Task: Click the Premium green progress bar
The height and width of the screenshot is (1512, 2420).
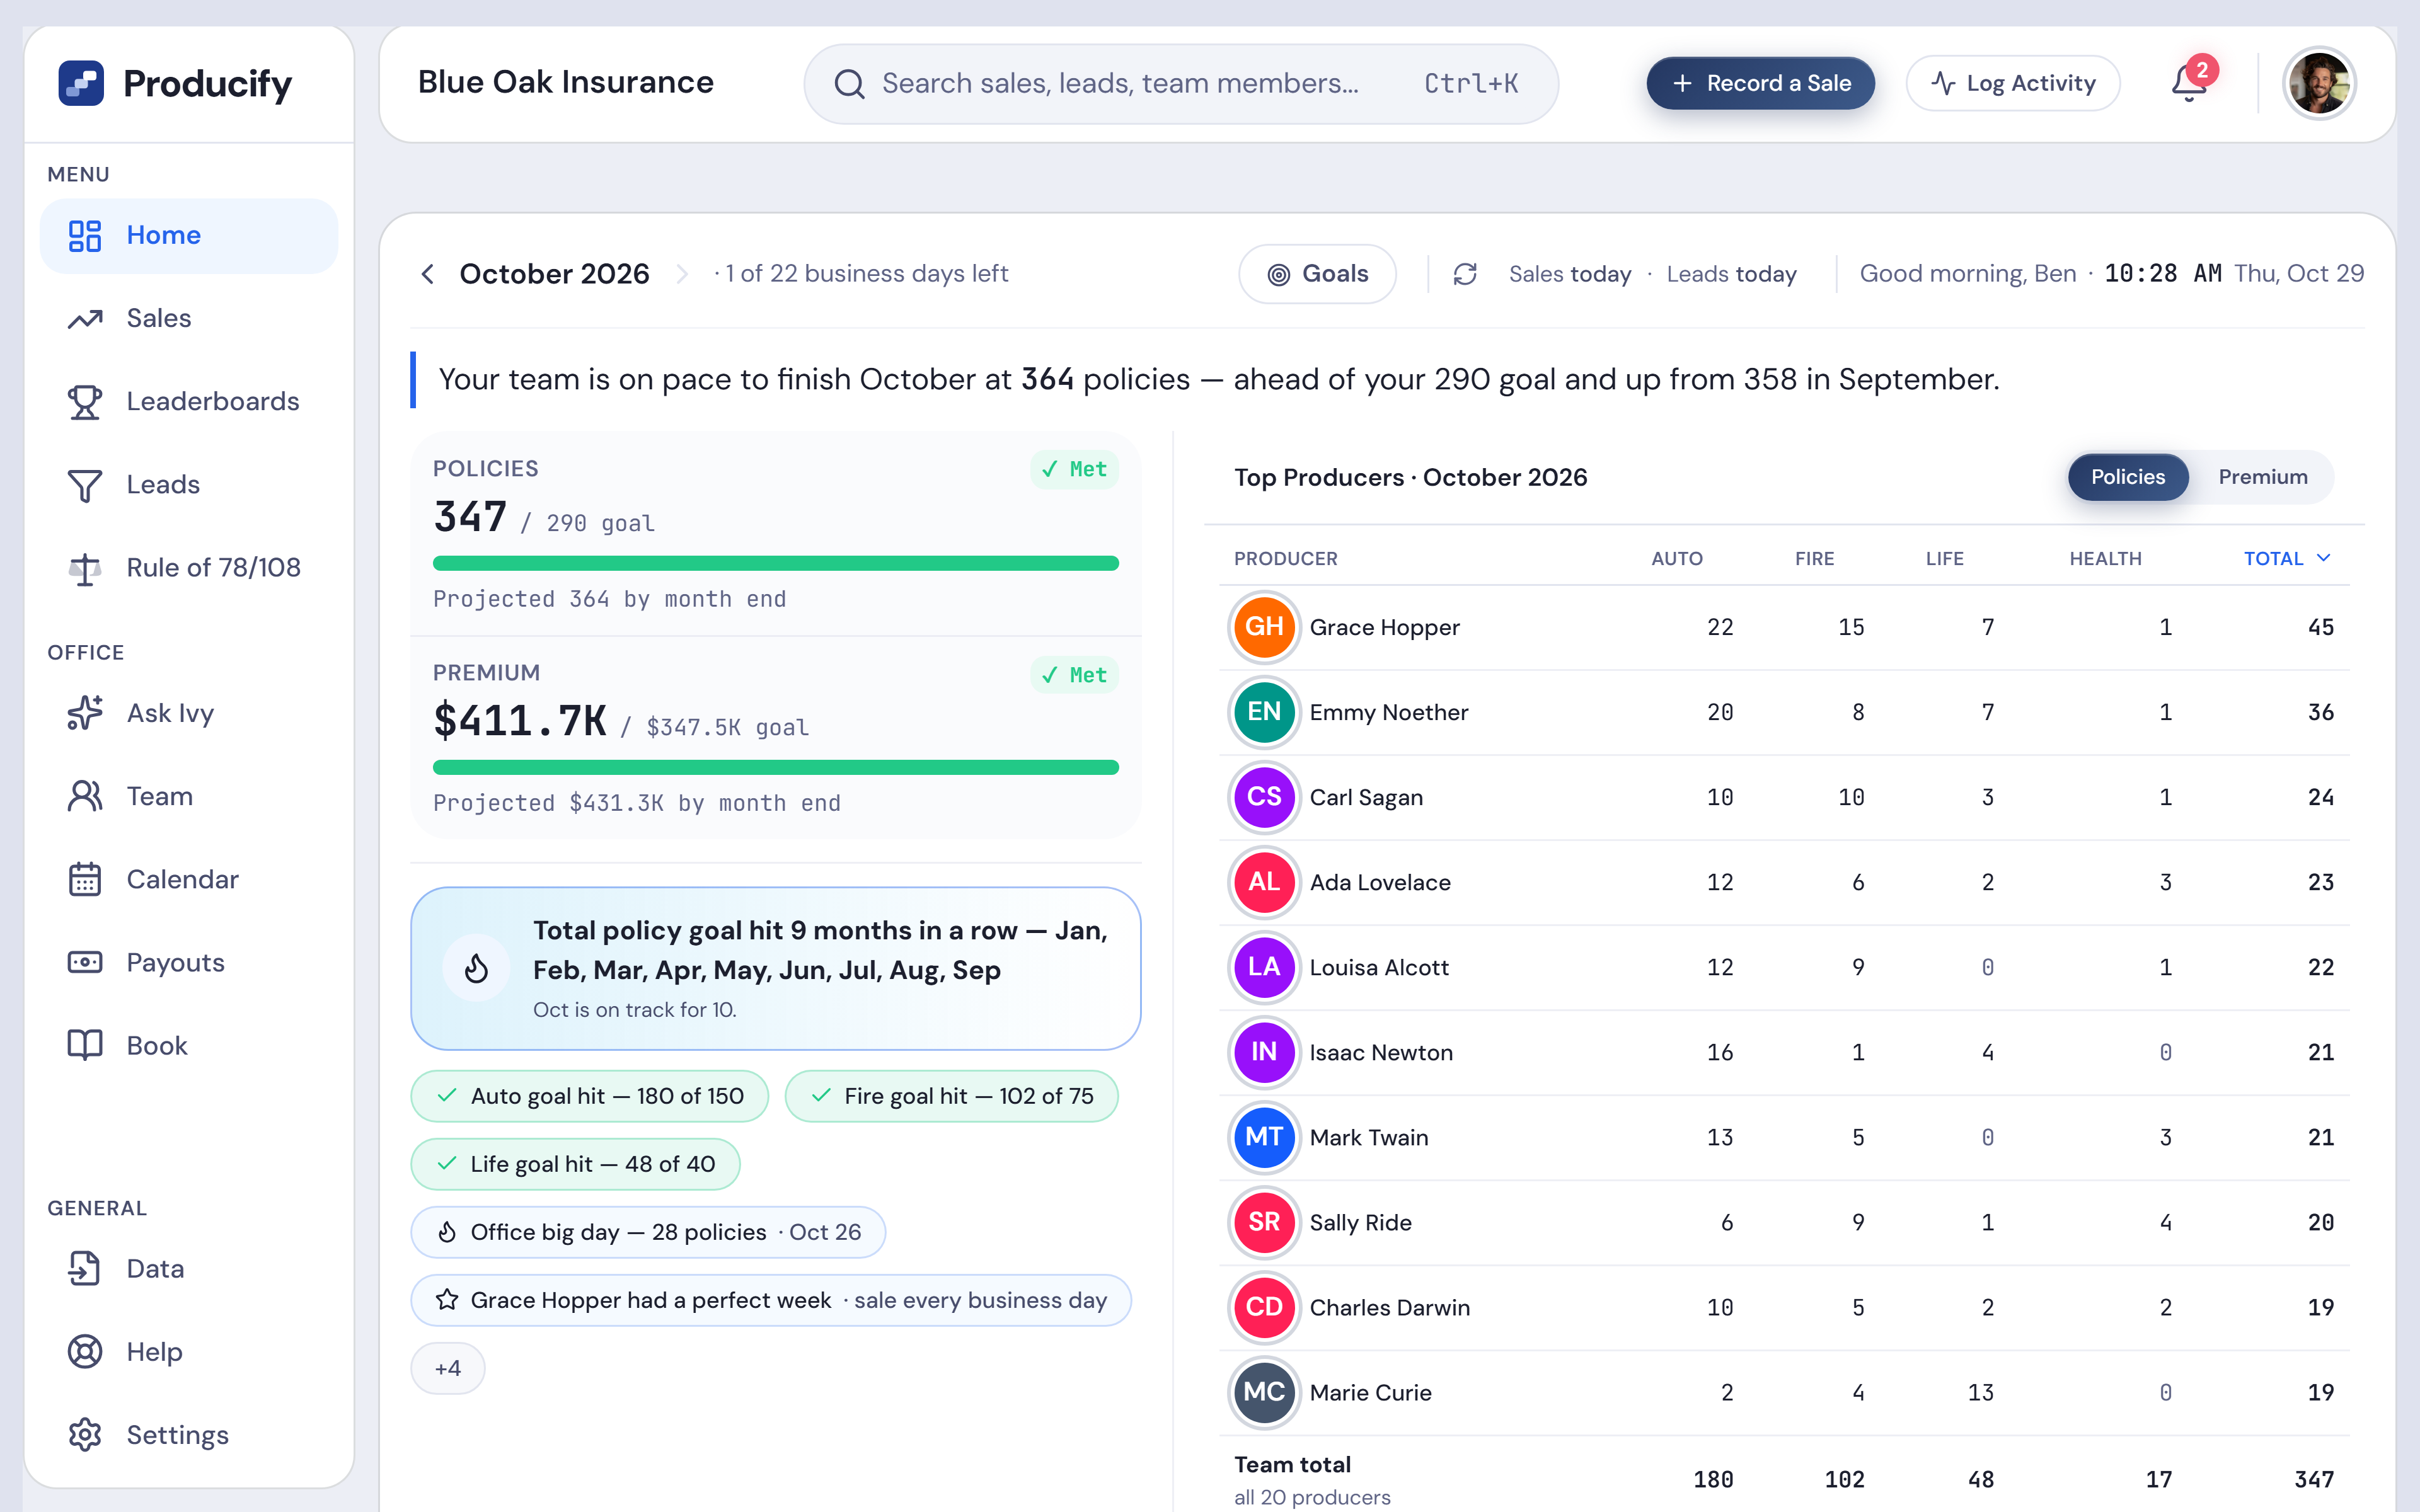Action: [776, 767]
